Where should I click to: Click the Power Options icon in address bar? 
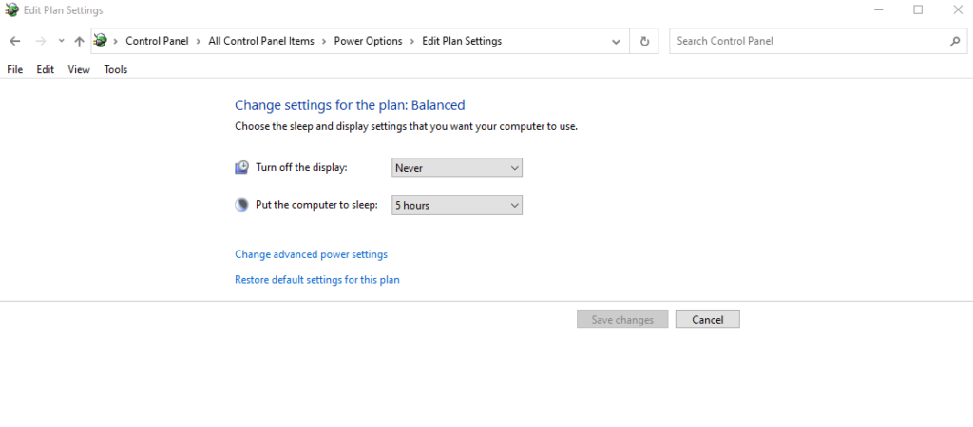[x=101, y=41]
